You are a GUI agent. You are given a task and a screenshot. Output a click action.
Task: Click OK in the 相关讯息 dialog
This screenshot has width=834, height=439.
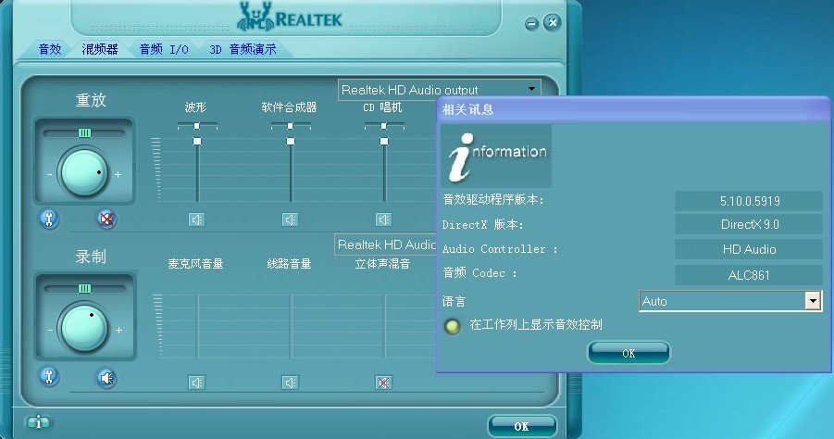tap(629, 353)
